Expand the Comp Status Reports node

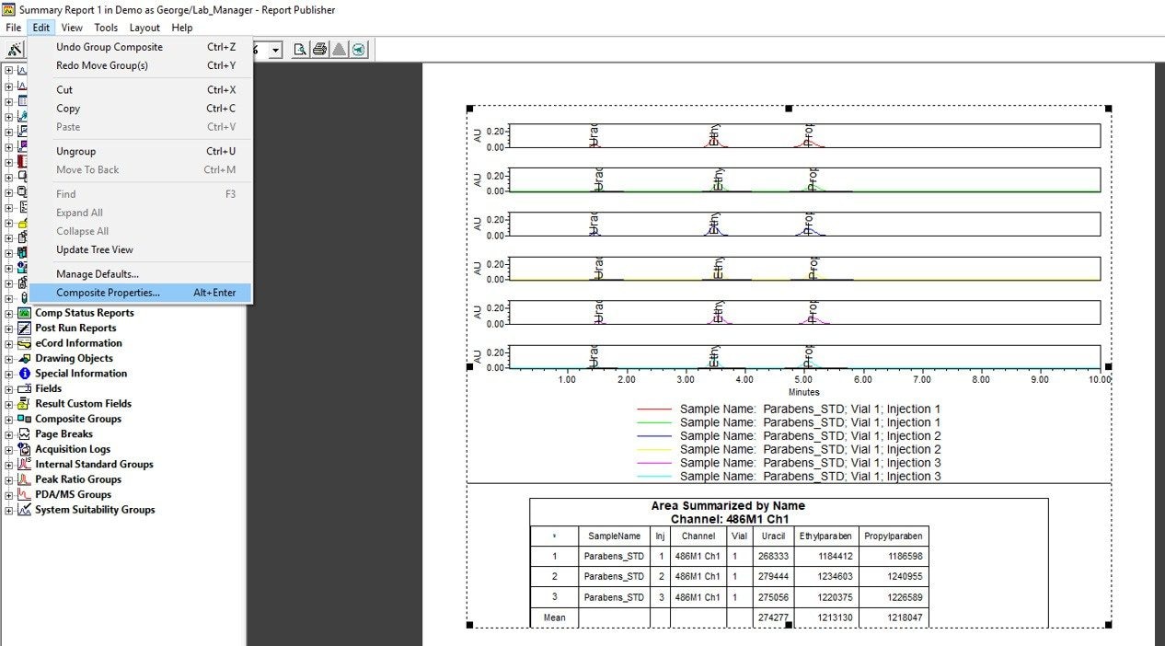click(9, 313)
